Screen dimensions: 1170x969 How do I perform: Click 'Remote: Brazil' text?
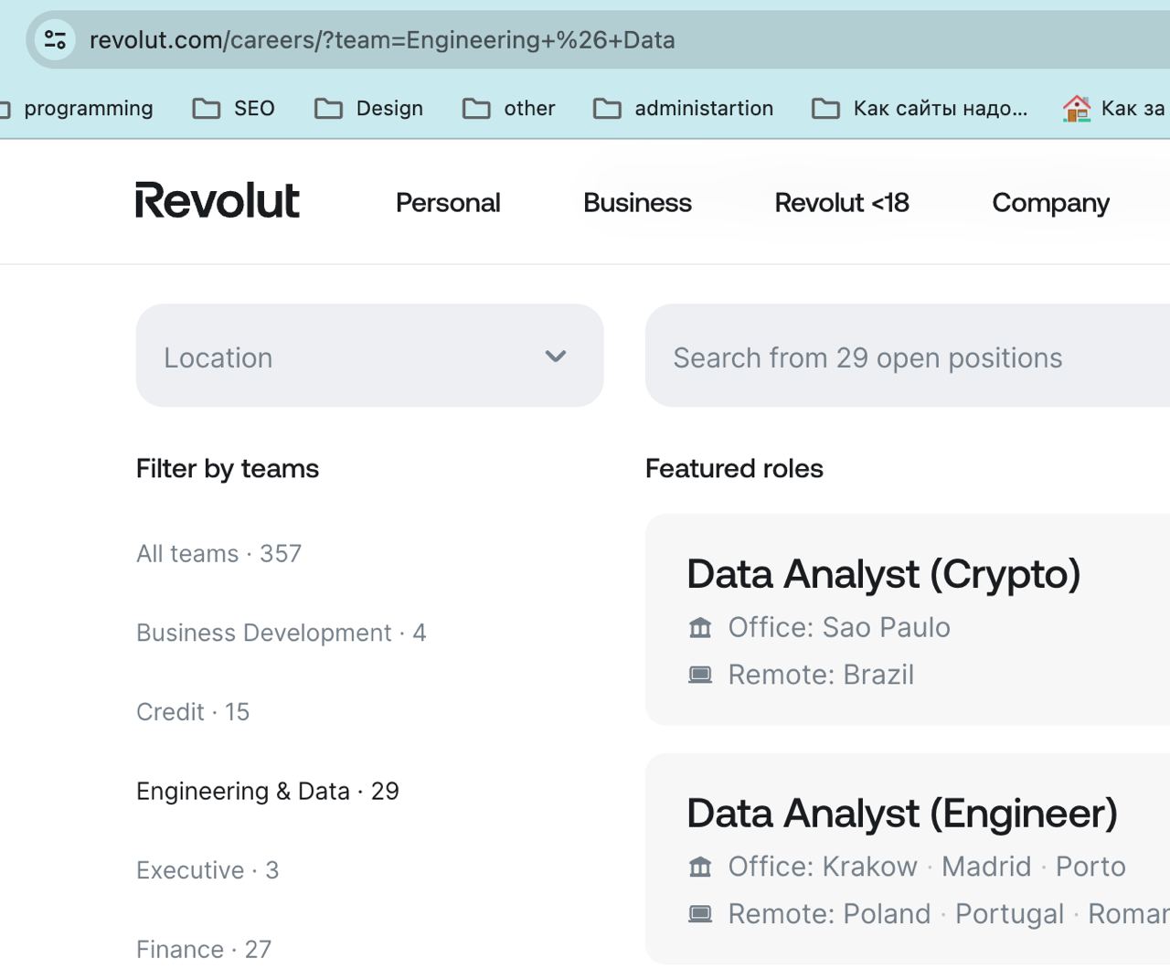point(821,675)
